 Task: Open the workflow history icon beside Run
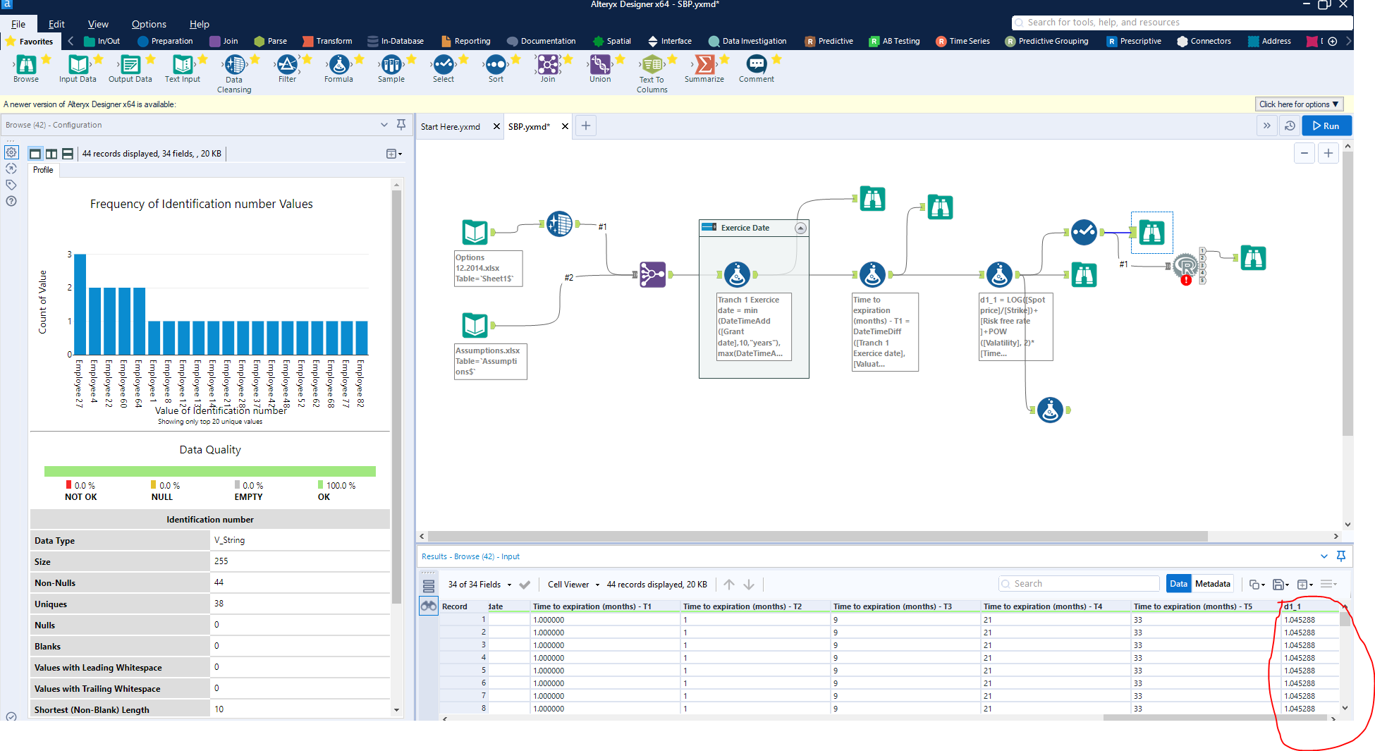(x=1290, y=126)
